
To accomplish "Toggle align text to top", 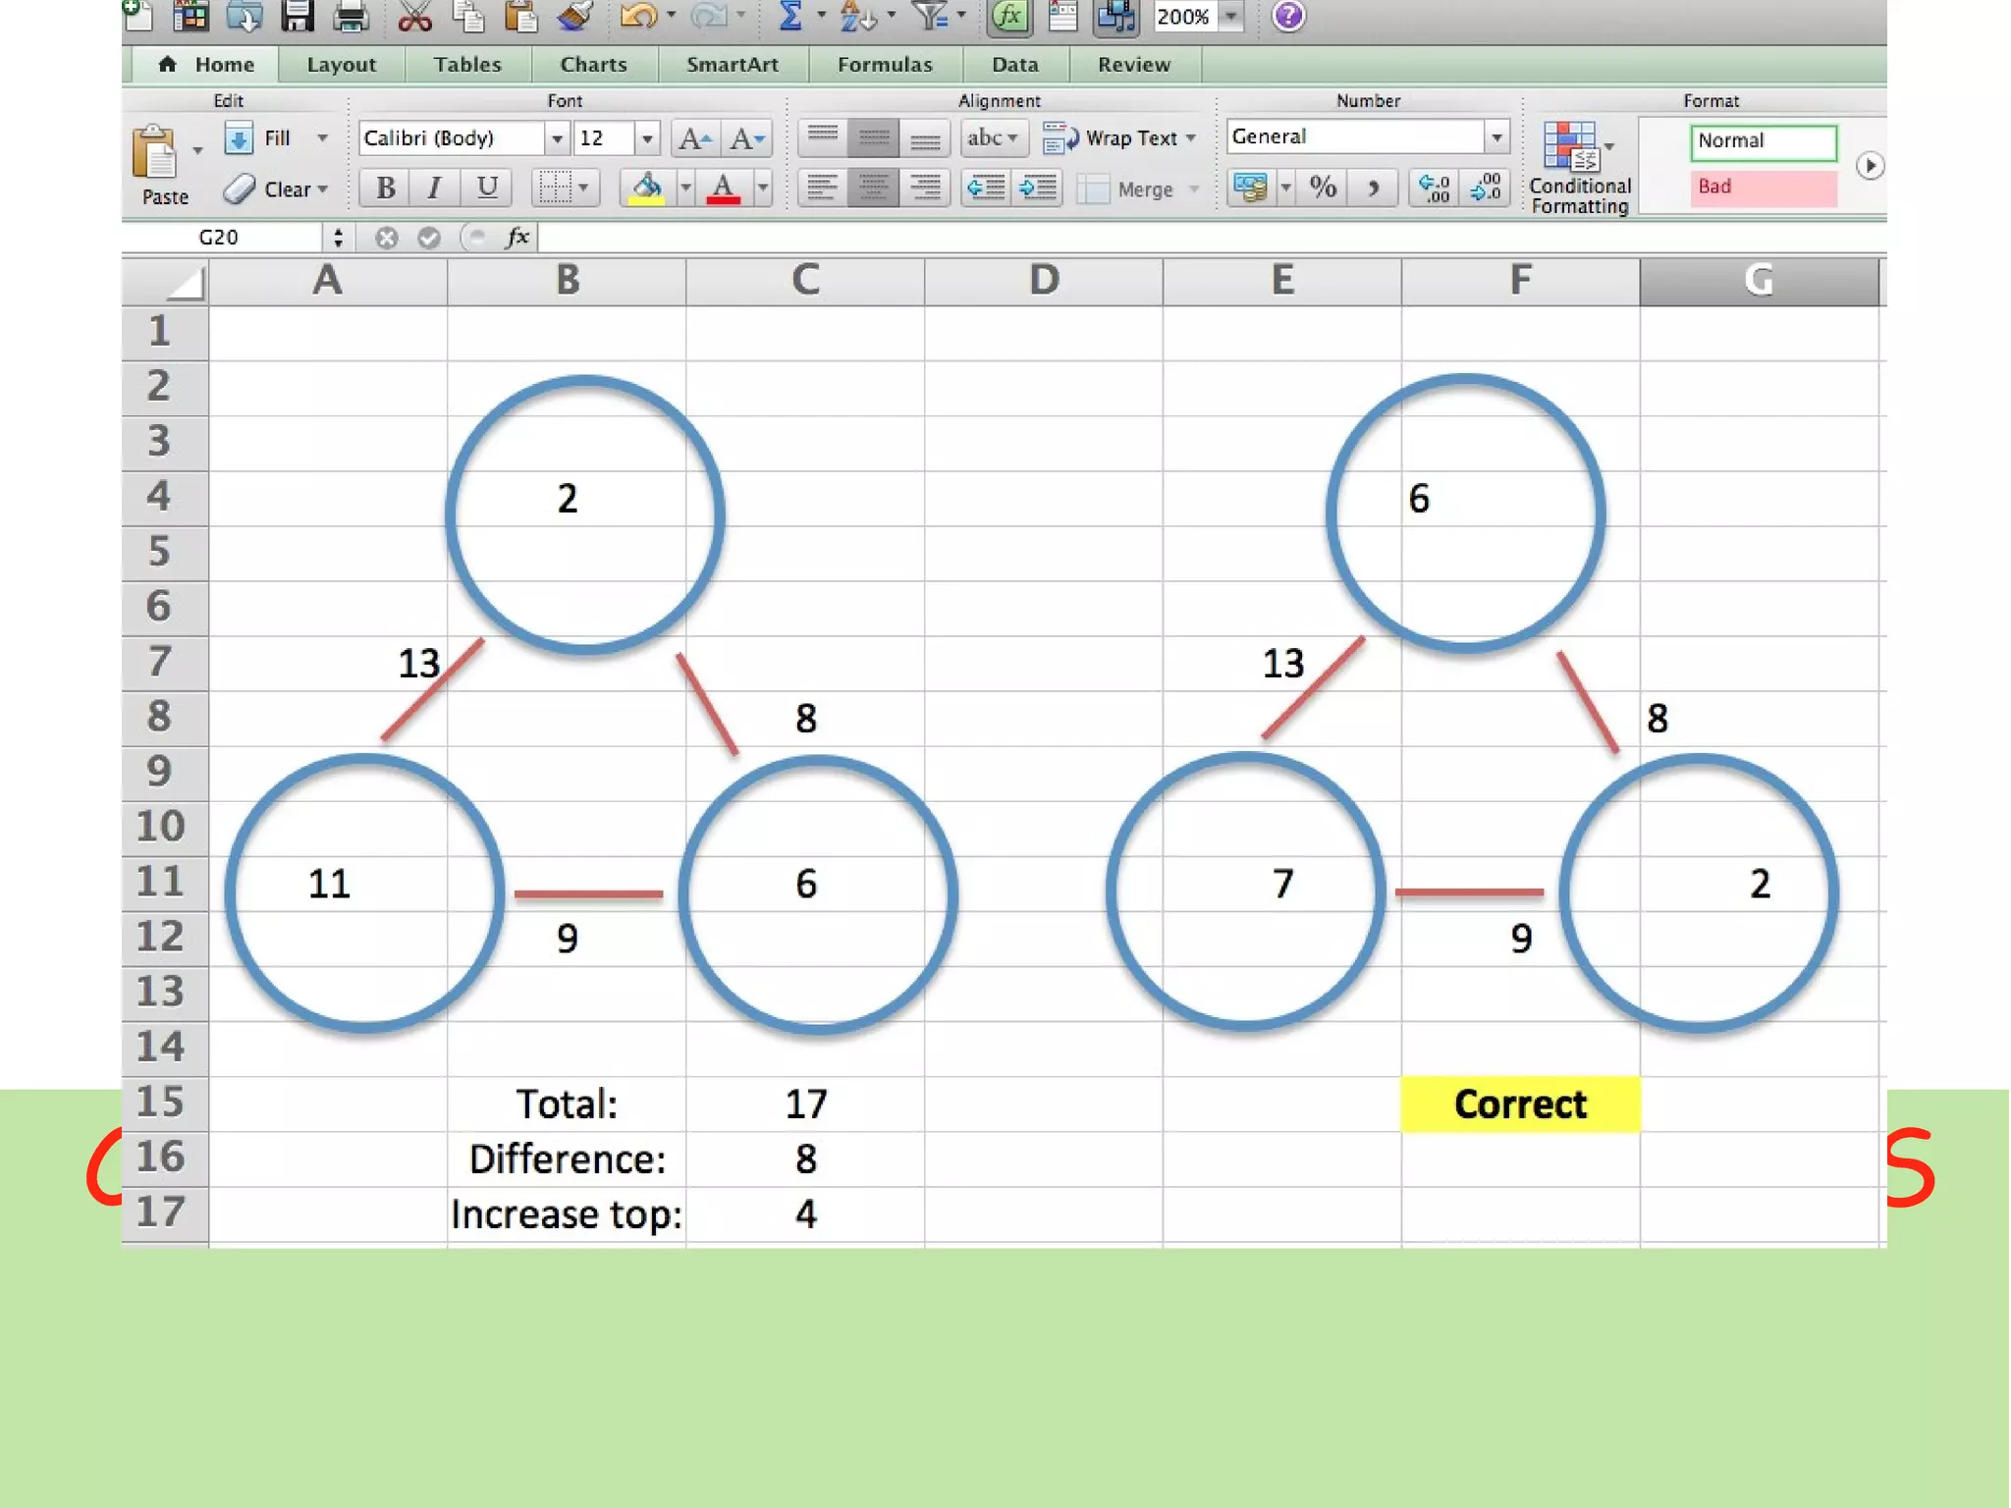I will pos(822,138).
